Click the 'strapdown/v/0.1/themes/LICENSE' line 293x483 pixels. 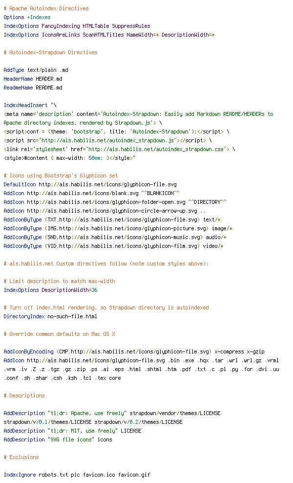click(x=93, y=422)
